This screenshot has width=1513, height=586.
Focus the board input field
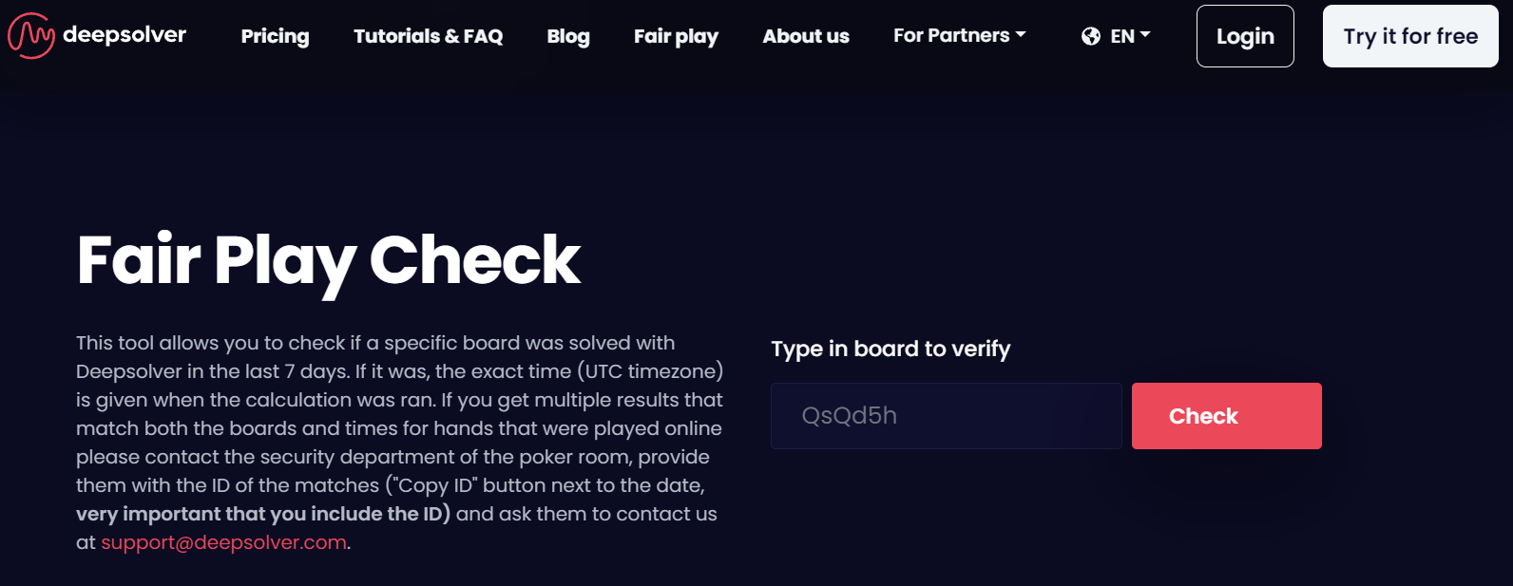(946, 416)
